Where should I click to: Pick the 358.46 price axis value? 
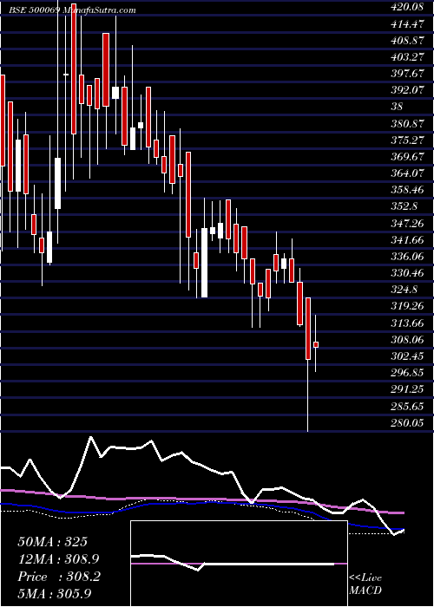407,190
